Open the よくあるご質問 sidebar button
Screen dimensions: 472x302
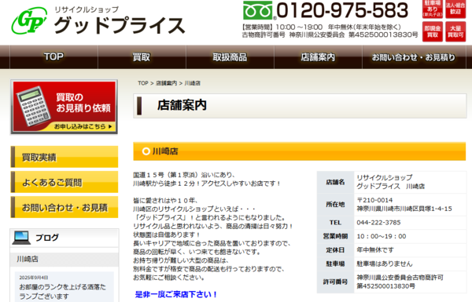[x=65, y=182]
